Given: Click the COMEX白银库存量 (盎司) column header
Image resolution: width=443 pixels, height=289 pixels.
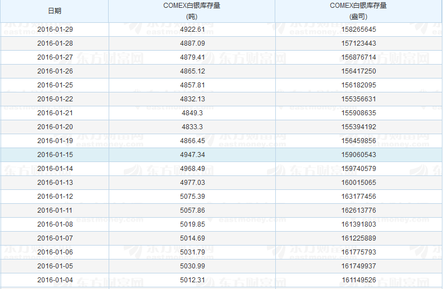Looking at the screenshot, I should click(358, 11).
